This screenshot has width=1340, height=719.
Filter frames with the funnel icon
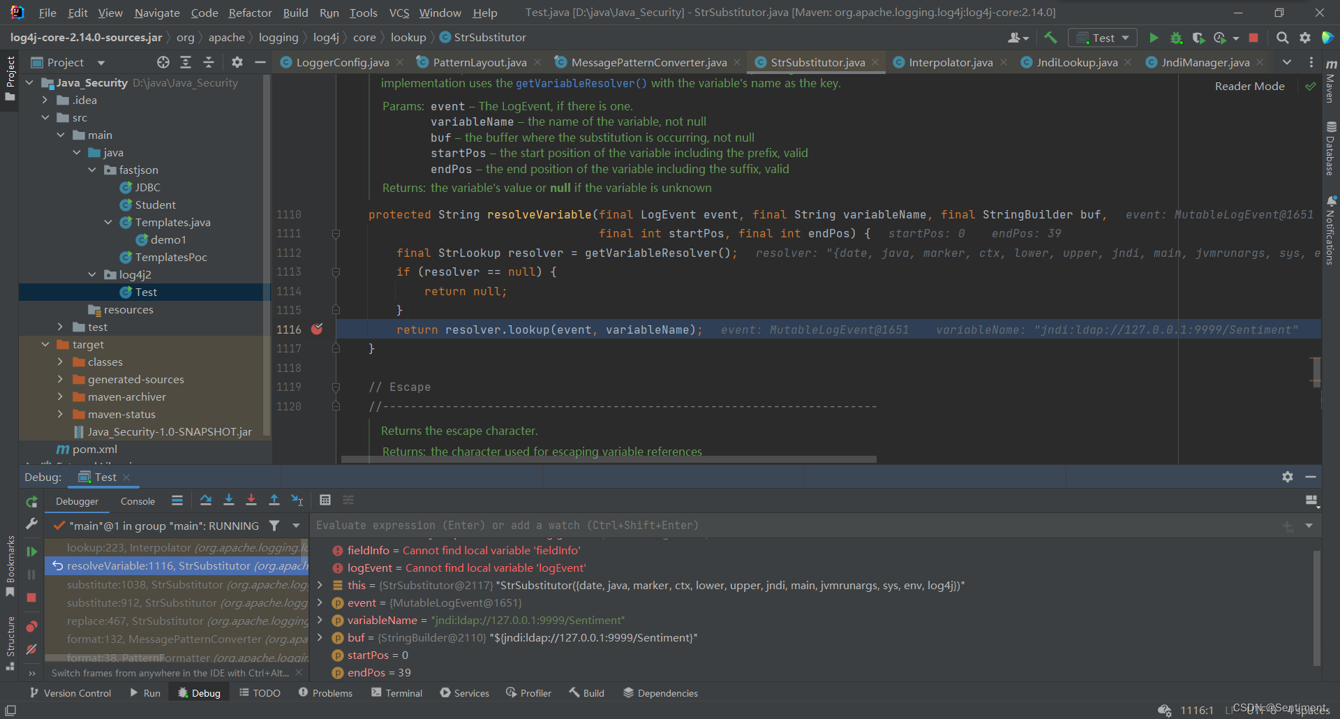click(274, 526)
